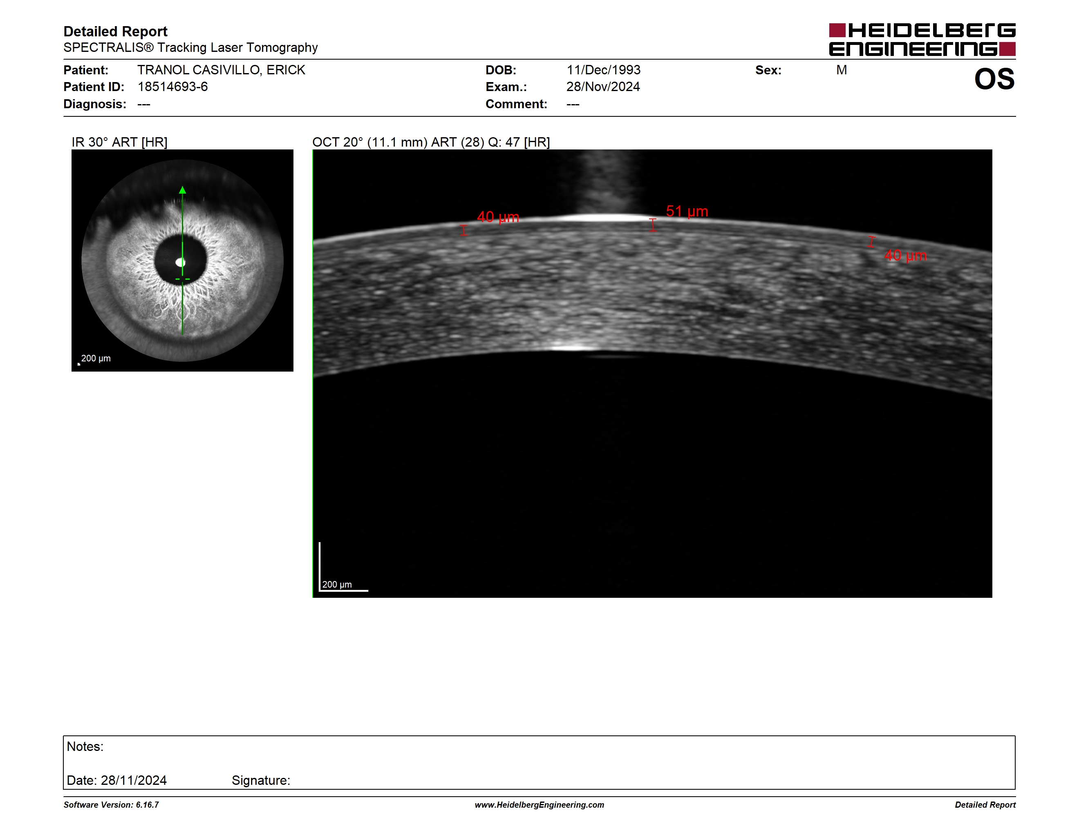Click the IR 30° ART [HR] caption

tap(120, 142)
